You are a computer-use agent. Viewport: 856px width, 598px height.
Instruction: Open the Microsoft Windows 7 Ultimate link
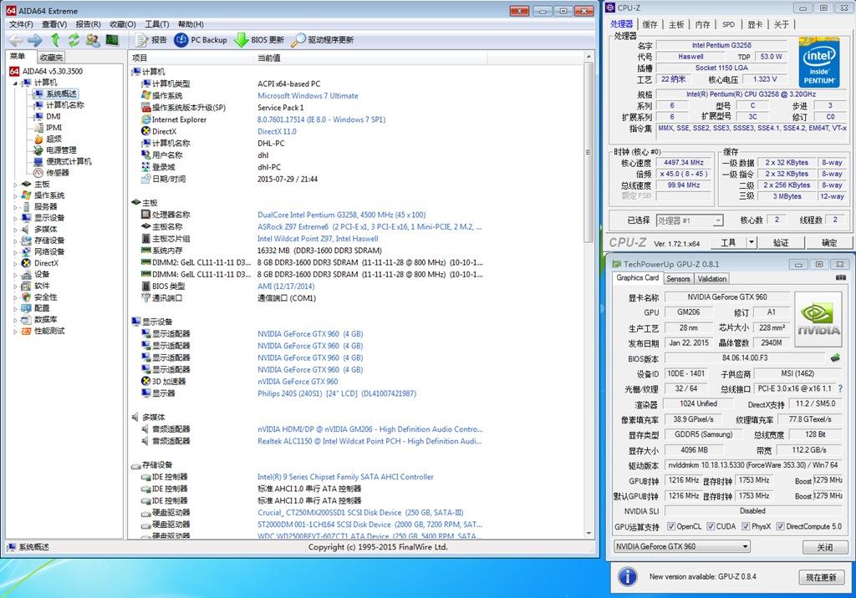(308, 95)
